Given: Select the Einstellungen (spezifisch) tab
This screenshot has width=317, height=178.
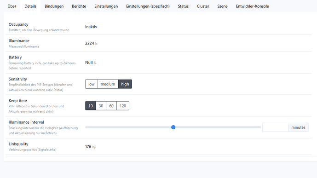Looking at the screenshot, I should pyautogui.click(x=148, y=6).
